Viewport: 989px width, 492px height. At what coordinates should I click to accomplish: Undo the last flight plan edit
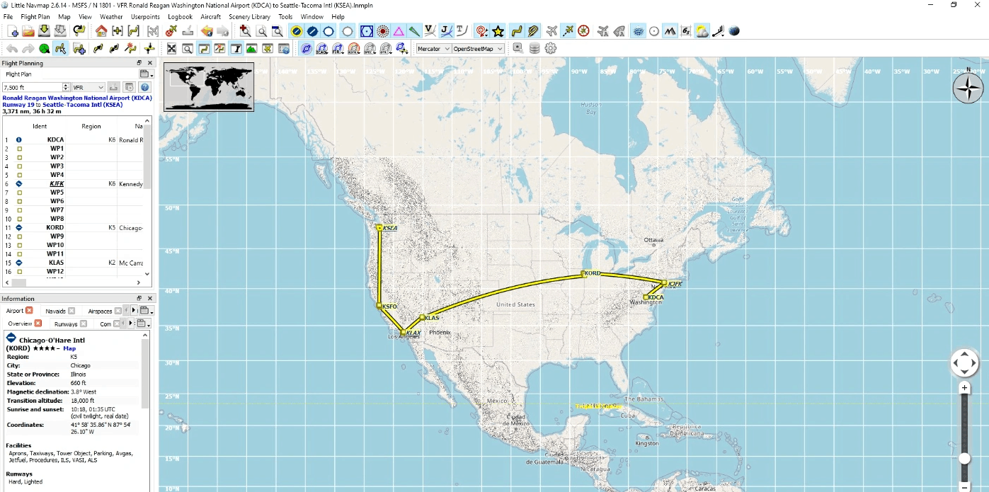(13, 48)
